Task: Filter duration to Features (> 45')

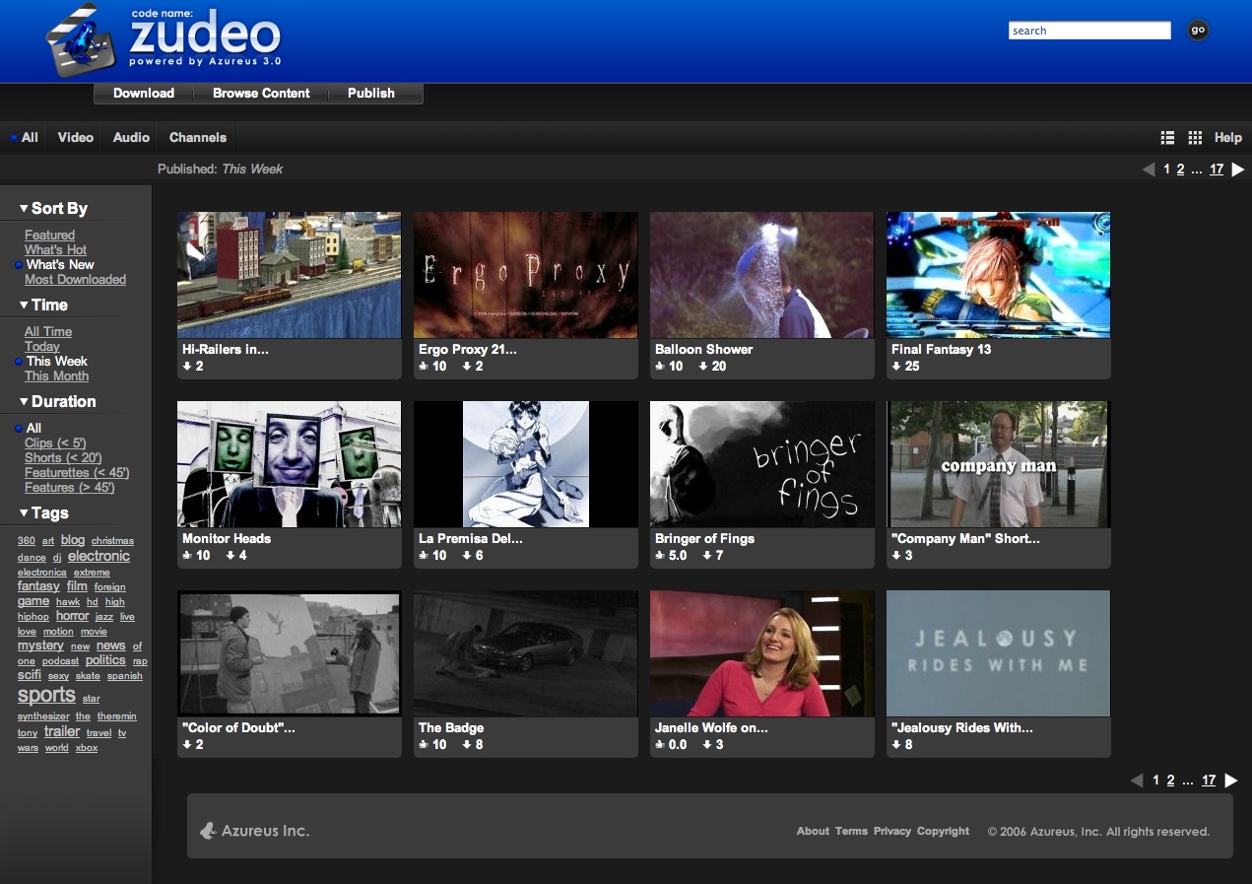Action: pyautogui.click(x=69, y=488)
